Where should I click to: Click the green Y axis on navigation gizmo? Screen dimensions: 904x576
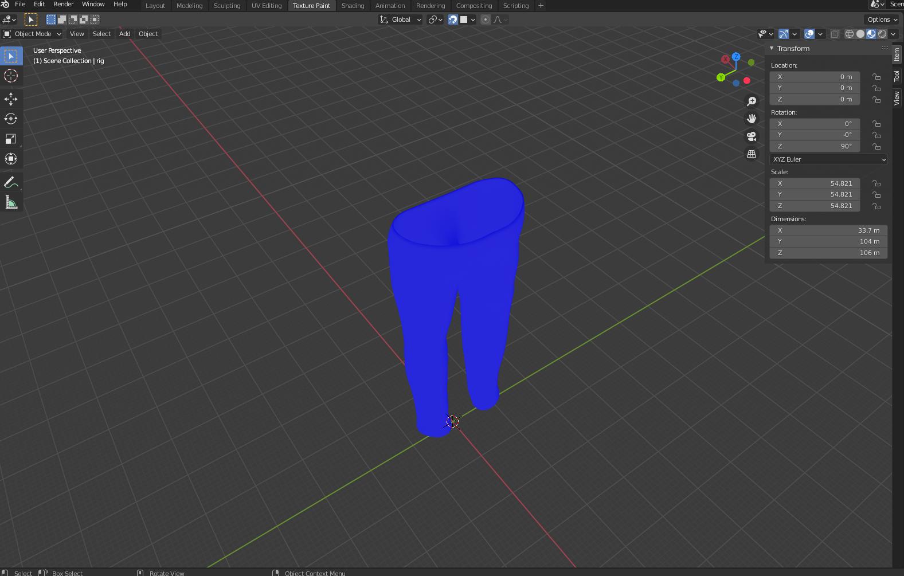pyautogui.click(x=721, y=77)
